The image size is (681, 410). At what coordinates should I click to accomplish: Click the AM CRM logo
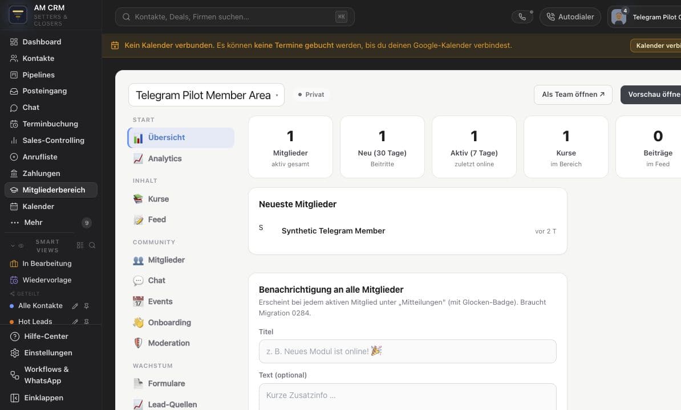coord(18,15)
